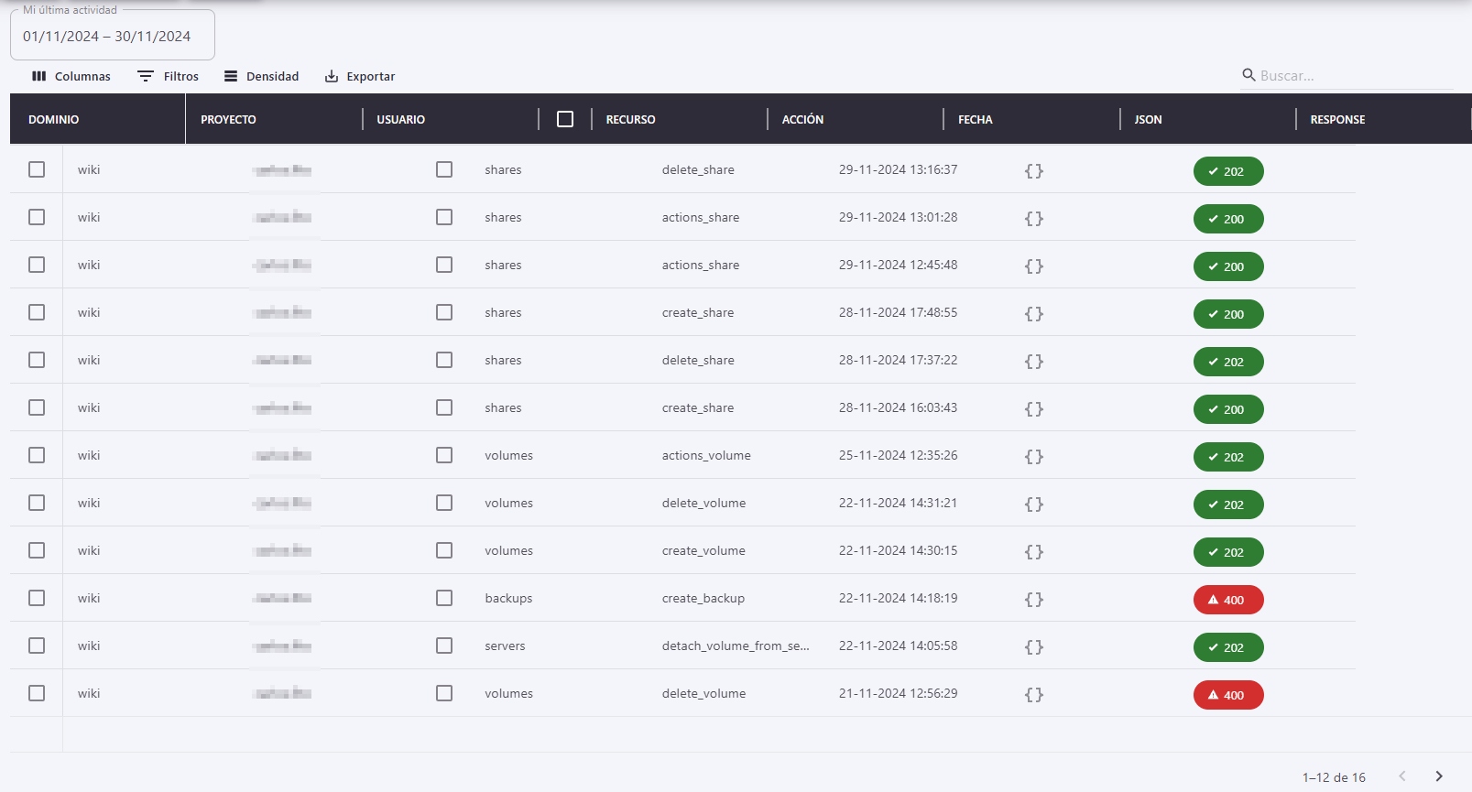Sort by the FECHA column header
The width and height of the screenshot is (1472, 792).
point(975,120)
